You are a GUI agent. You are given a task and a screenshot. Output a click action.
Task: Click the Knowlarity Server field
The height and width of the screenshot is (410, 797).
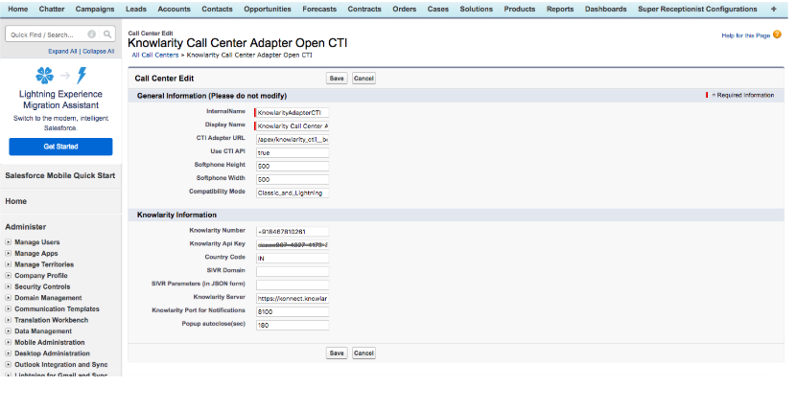tap(293, 298)
